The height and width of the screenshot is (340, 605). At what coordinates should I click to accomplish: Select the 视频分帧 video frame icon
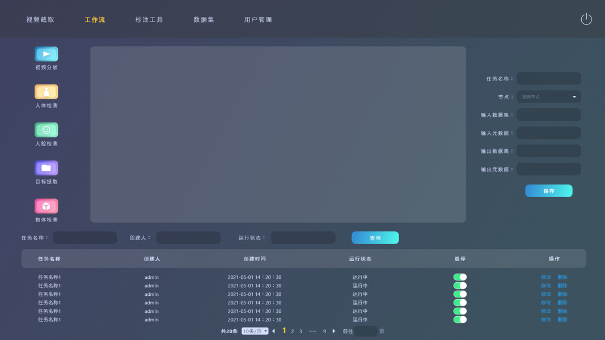coord(46,54)
